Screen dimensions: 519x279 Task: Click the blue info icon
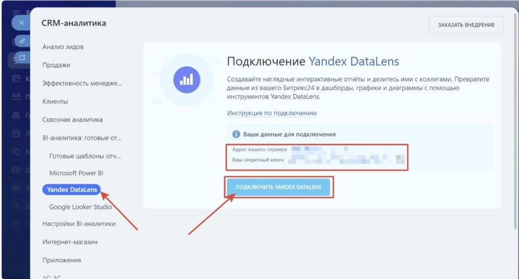(x=236, y=134)
